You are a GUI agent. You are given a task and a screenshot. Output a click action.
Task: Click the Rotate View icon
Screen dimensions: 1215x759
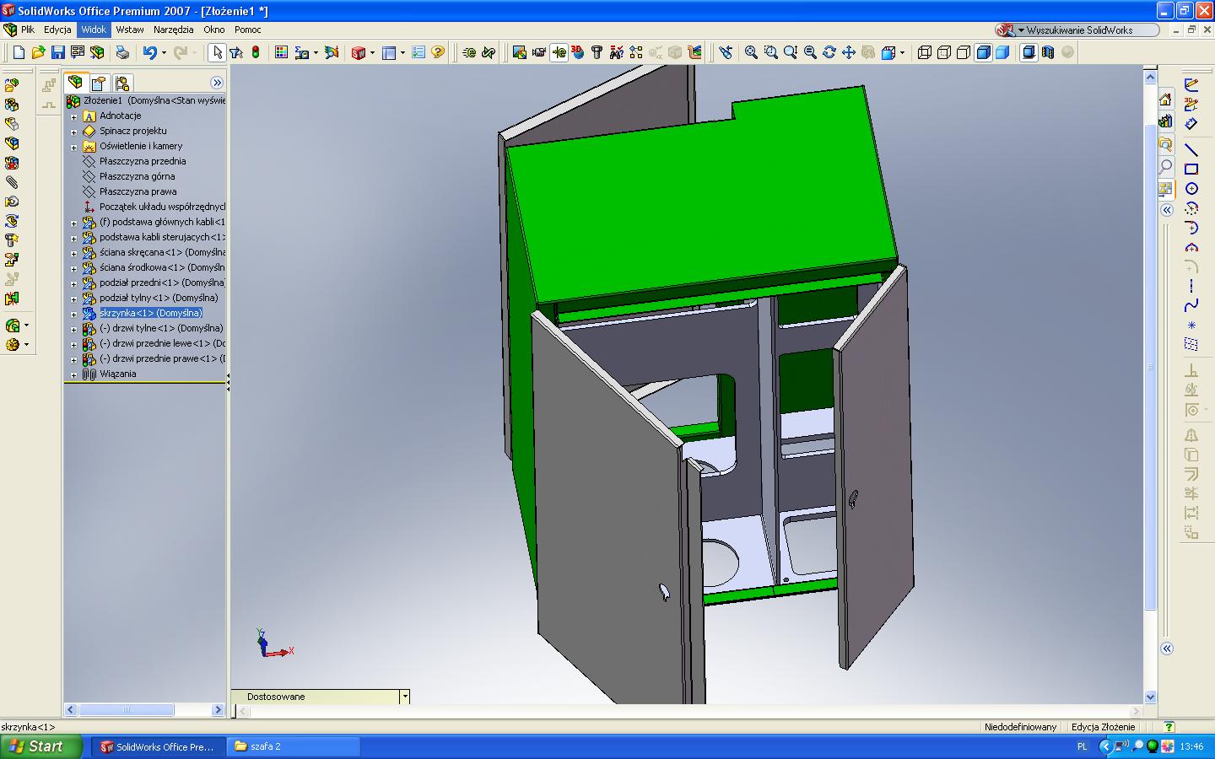(829, 52)
